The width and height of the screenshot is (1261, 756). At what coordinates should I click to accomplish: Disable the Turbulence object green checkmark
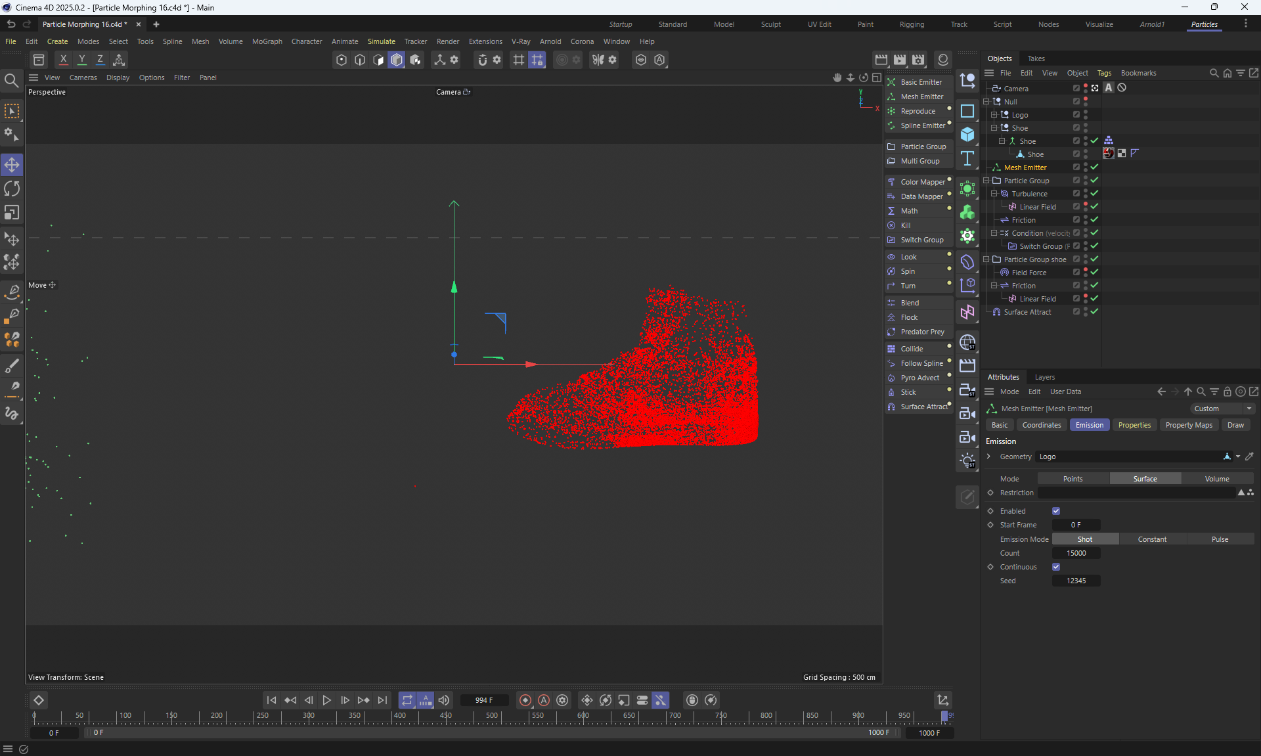click(1095, 194)
